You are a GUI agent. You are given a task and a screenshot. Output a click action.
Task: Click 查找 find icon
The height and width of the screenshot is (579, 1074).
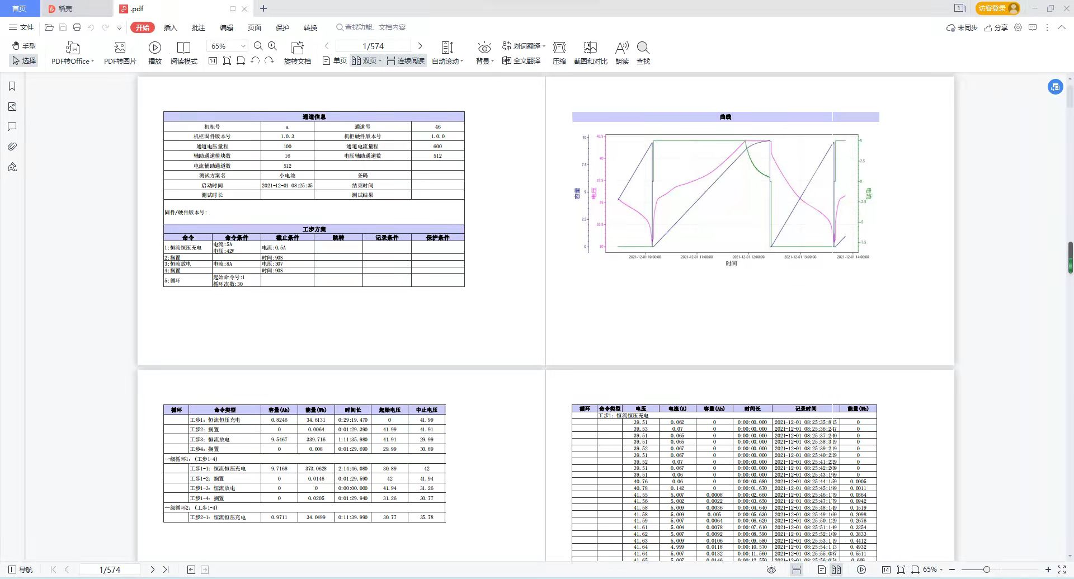(x=643, y=53)
